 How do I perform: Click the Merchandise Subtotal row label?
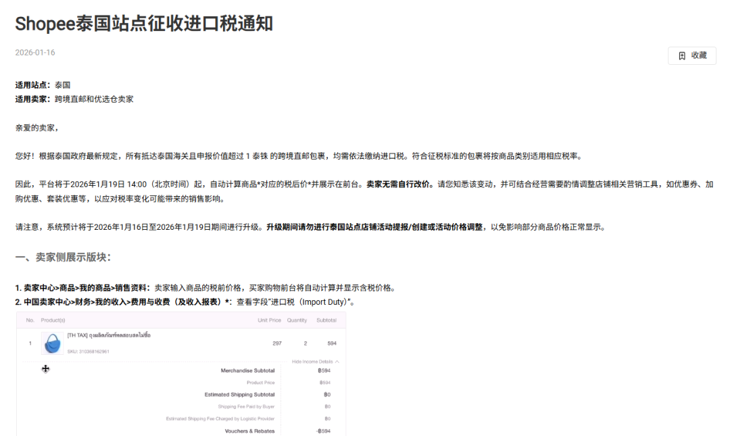click(247, 370)
